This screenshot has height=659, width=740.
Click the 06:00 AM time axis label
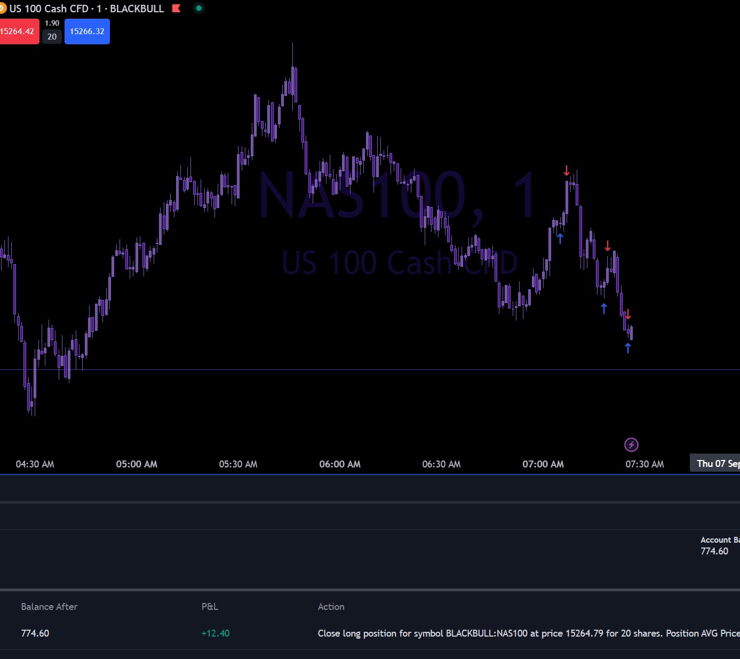[340, 464]
